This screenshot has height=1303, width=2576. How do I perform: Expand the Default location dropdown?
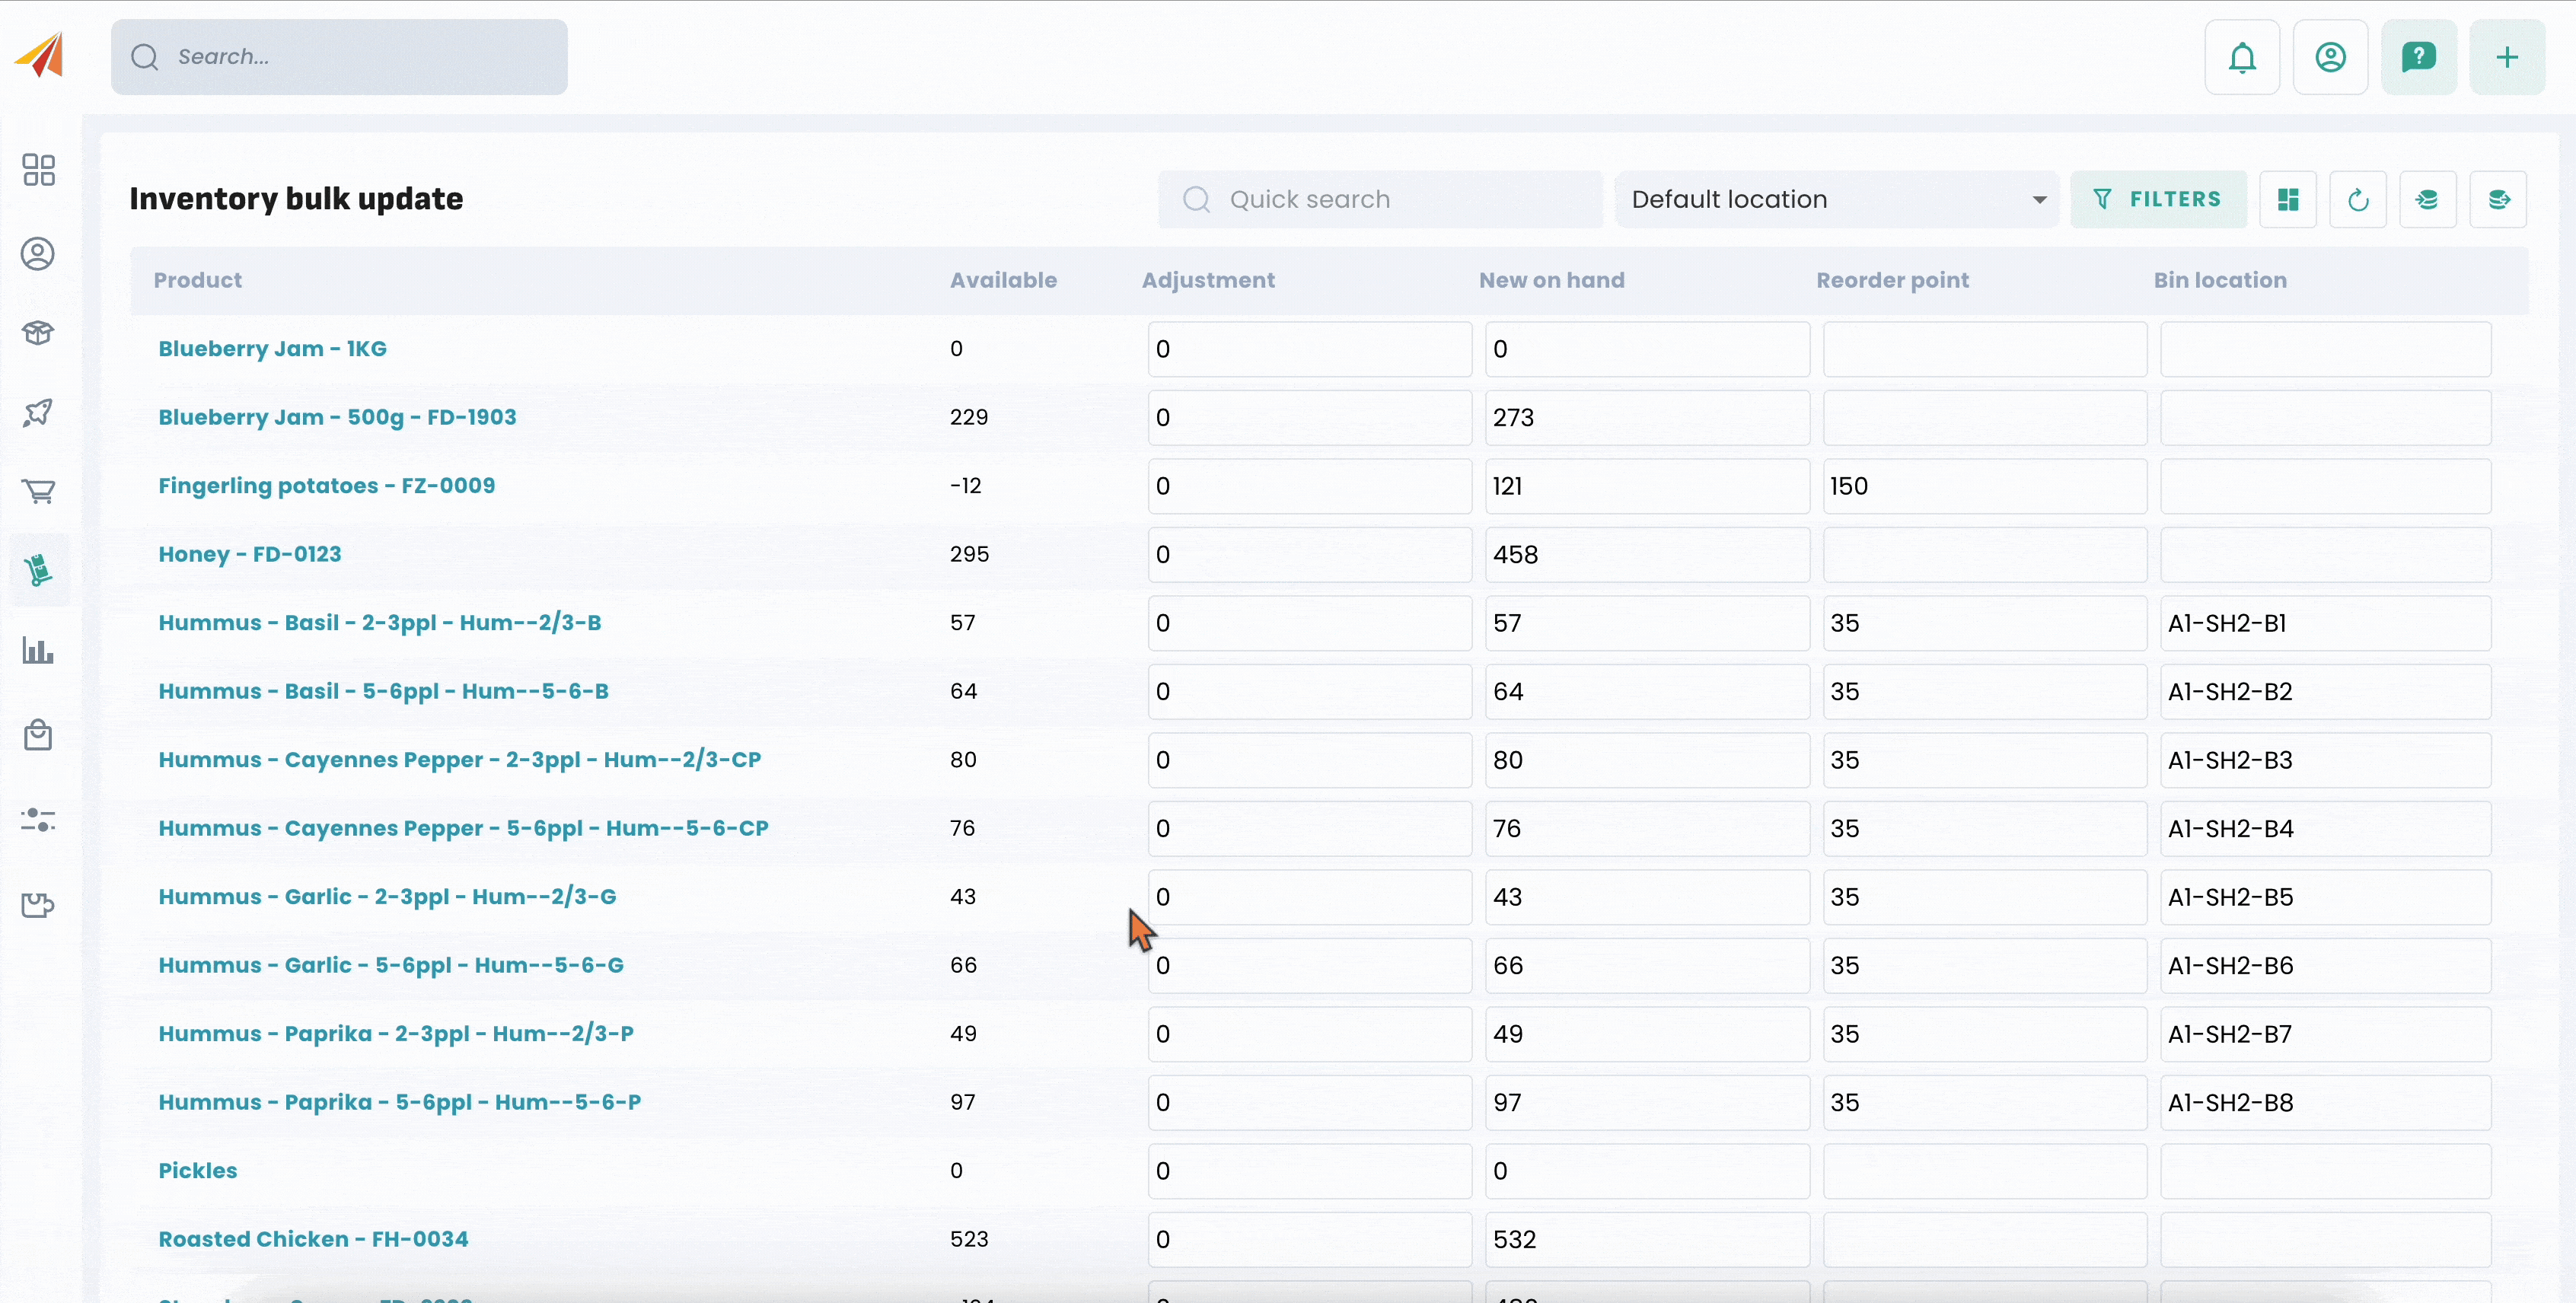tap(1836, 200)
